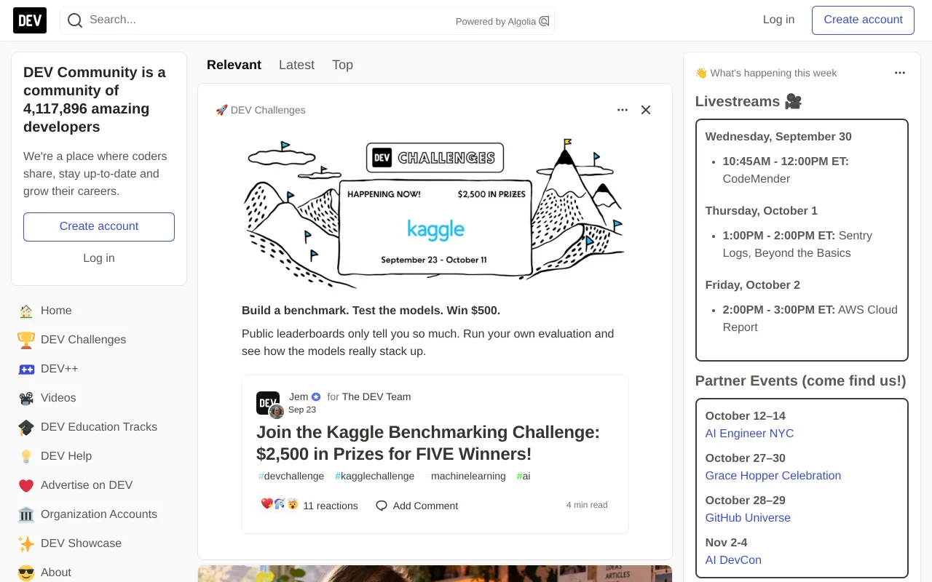Click Create account in the header
Image resolution: width=932 pixels, height=582 pixels.
[863, 20]
